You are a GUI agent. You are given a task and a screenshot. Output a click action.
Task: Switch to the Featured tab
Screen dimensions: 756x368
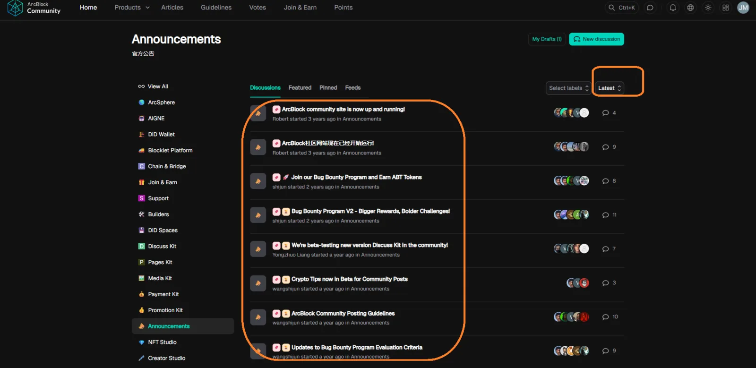(300, 88)
